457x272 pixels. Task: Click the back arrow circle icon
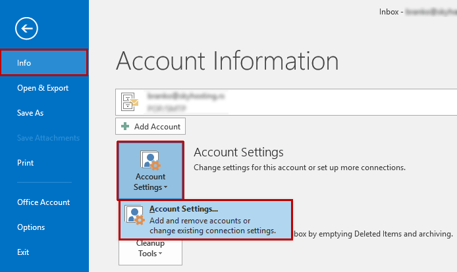26,28
